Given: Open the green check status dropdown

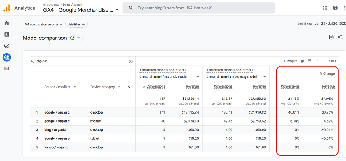Looking at the screenshot, I should pos(76,38).
